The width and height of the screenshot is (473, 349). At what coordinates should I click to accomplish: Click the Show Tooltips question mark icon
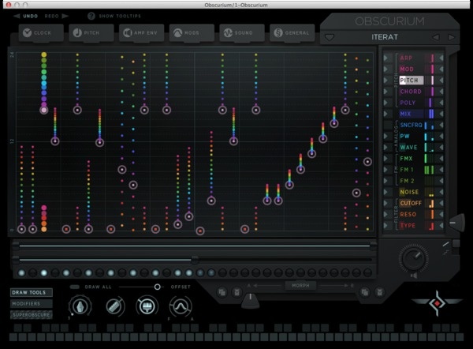pyautogui.click(x=91, y=15)
